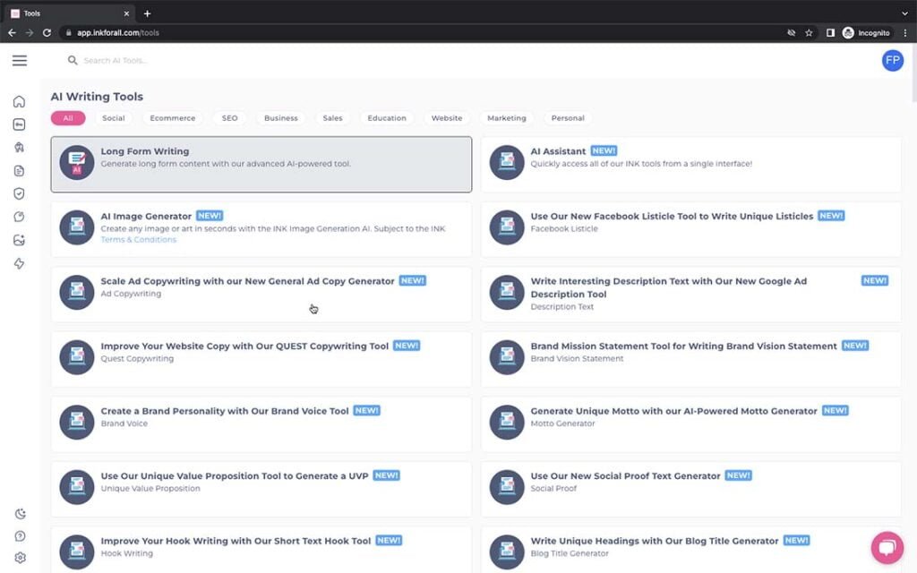This screenshot has height=573, width=917.
Task: Filter tools by Sales
Action: pyautogui.click(x=333, y=118)
